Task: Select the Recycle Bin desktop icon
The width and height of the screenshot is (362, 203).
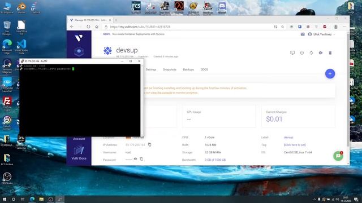Action: (7, 28)
